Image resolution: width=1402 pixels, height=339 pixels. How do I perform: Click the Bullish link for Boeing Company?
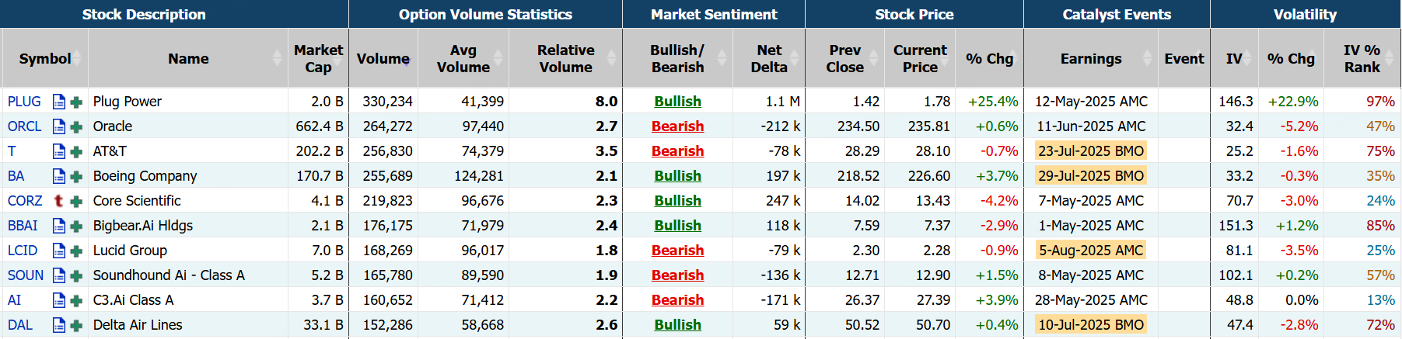click(x=677, y=176)
